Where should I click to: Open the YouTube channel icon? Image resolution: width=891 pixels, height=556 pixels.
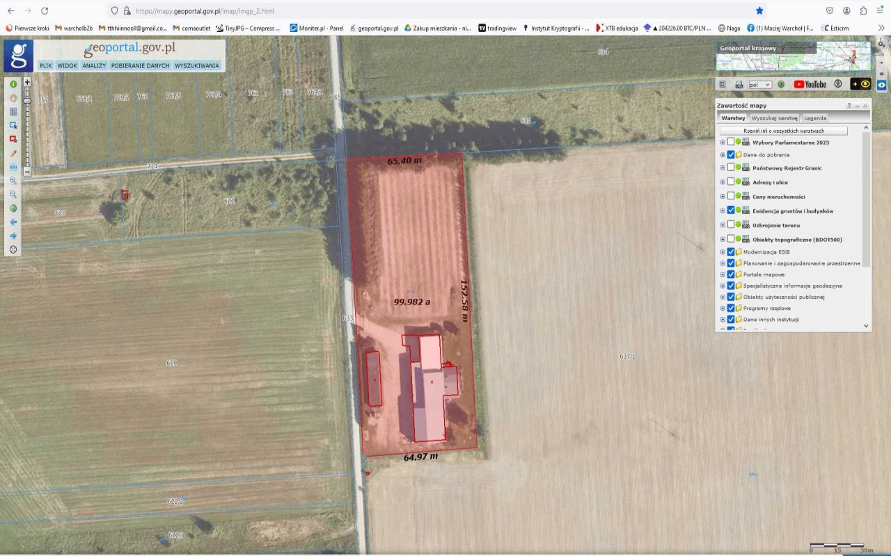pos(810,84)
